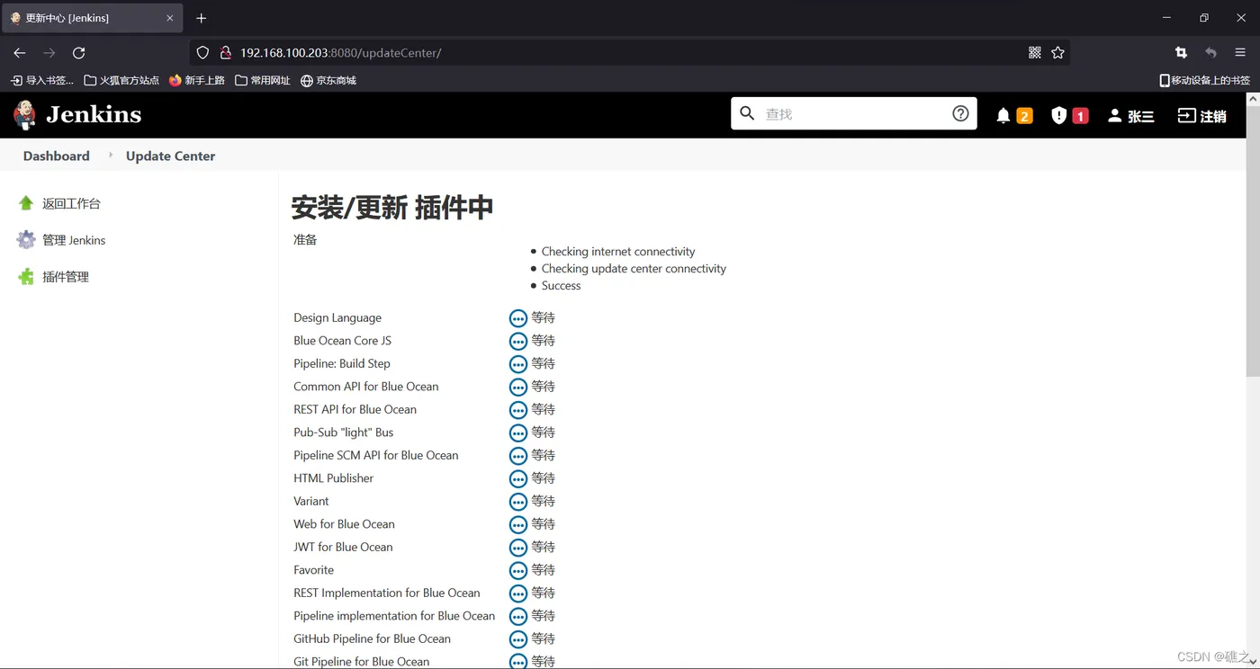Click the Jenkins logo icon

(25, 115)
